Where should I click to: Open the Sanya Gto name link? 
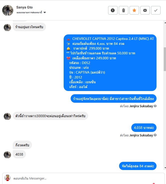(x=24, y=7)
